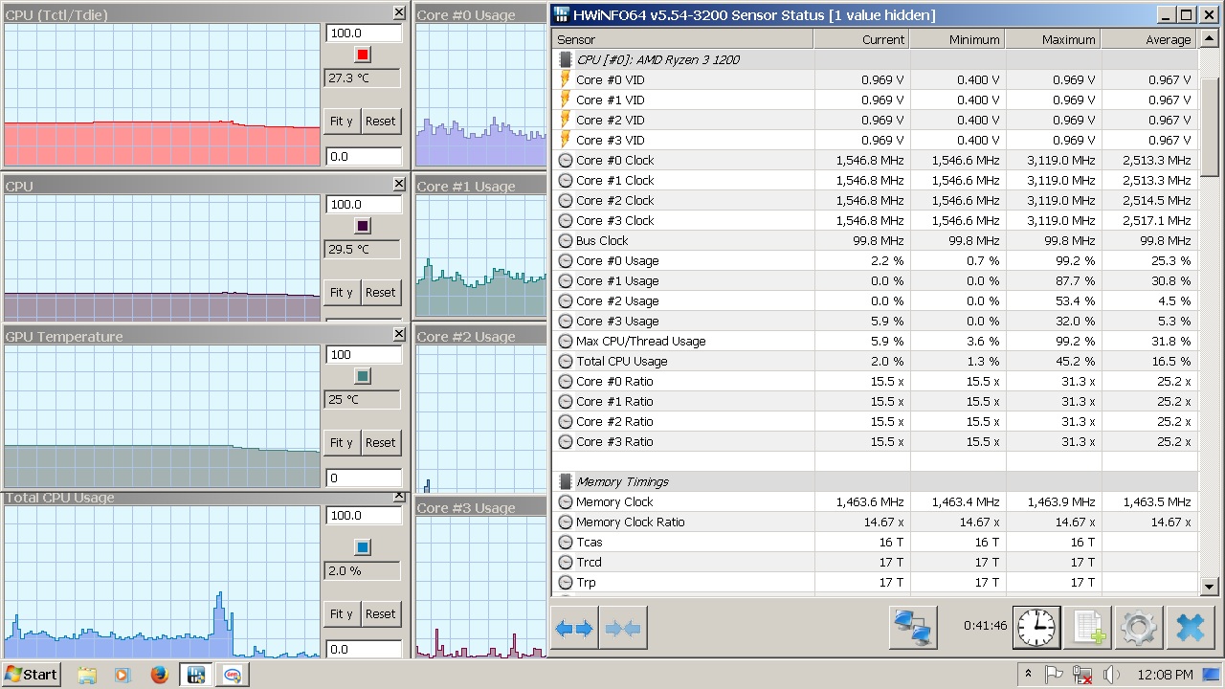Screen dimensions: 1225x689
Task: Open Firefox from the taskbar
Action: 159,675
